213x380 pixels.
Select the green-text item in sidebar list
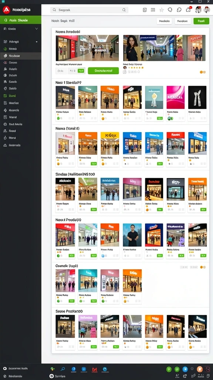12,96
